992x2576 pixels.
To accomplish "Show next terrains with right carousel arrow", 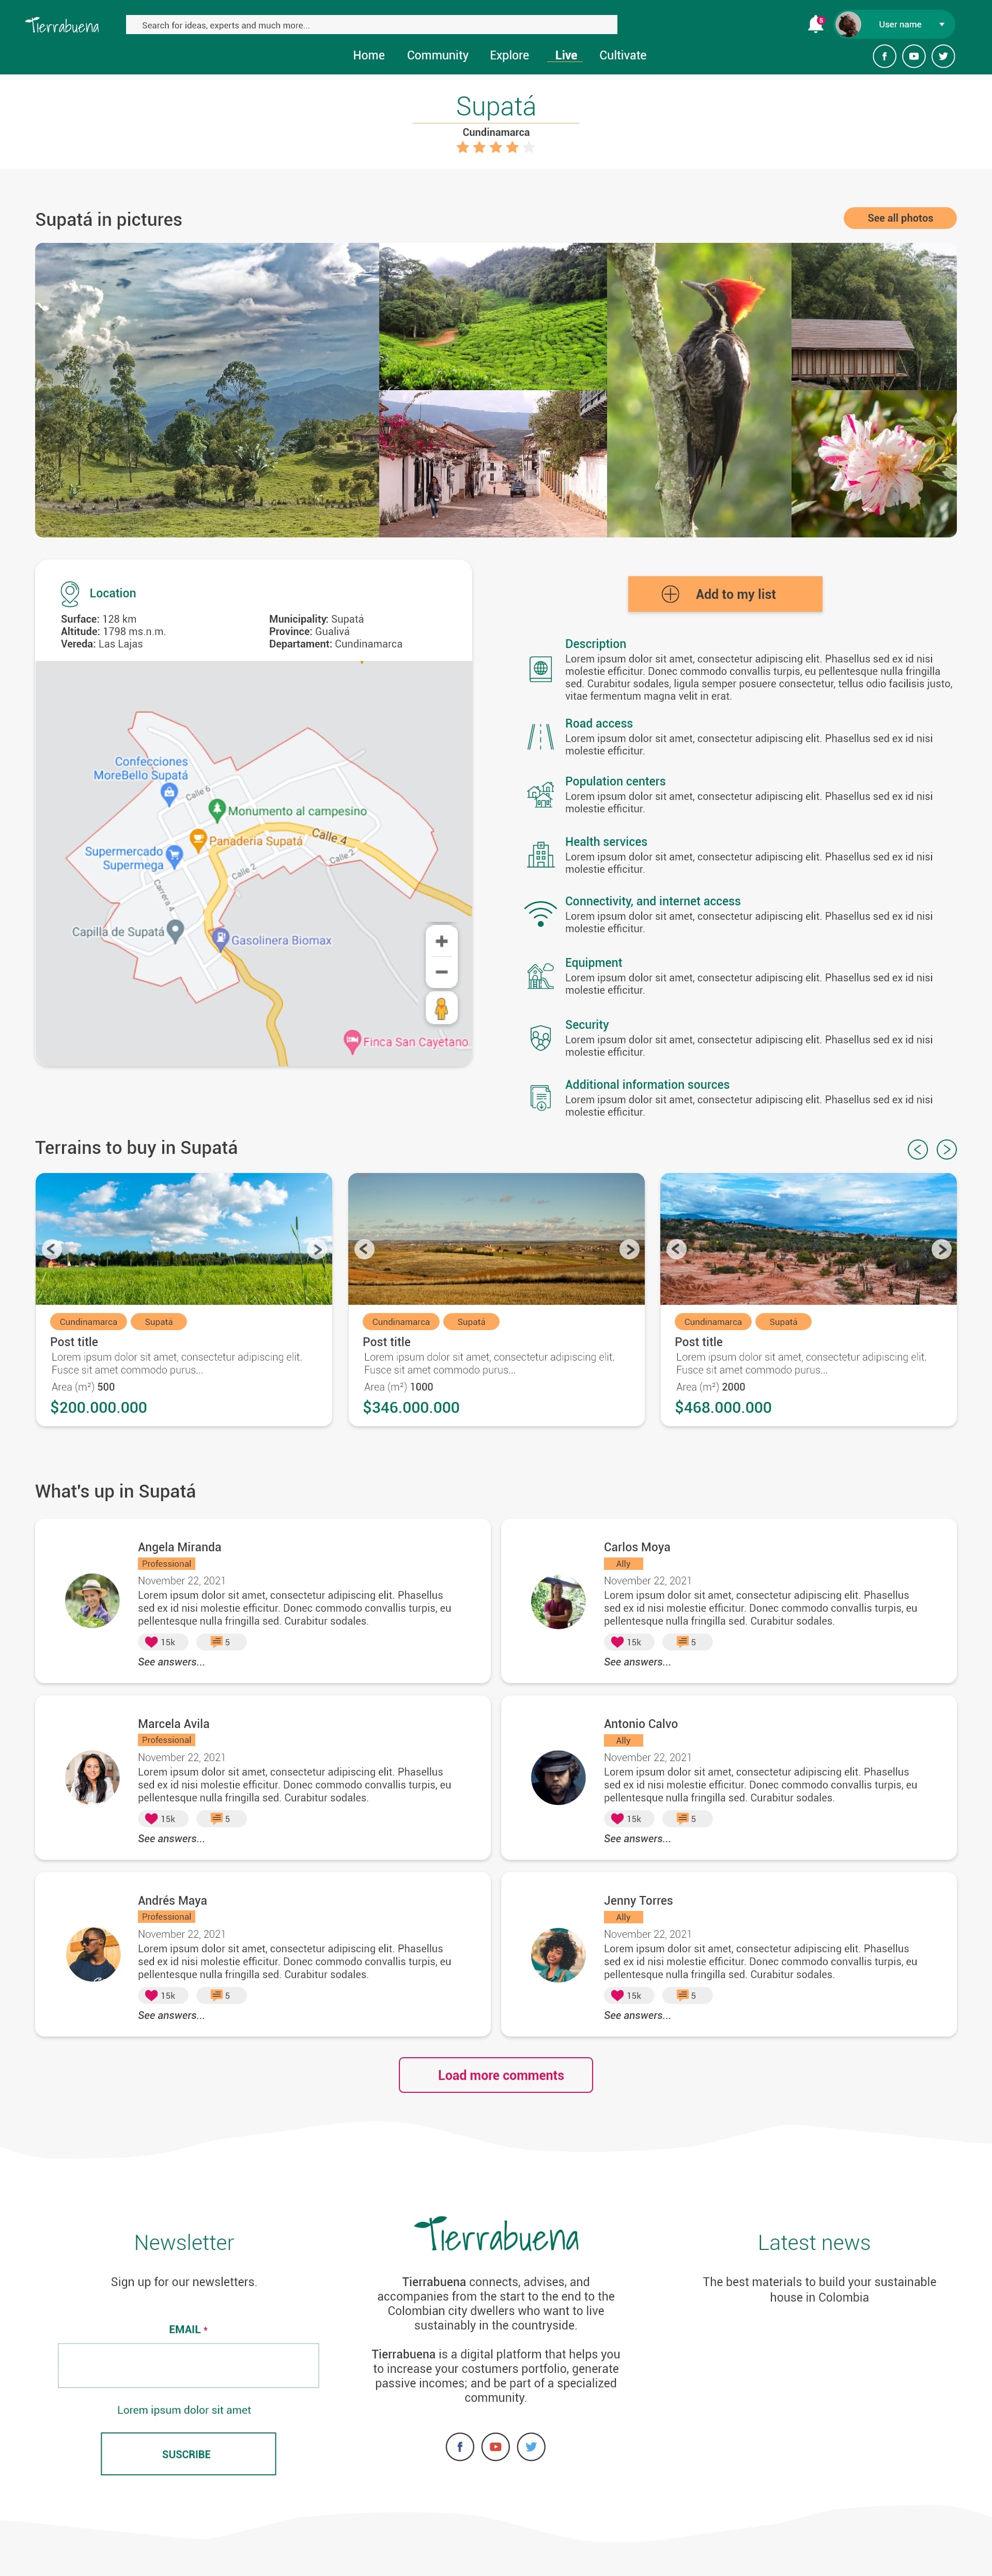I will click(946, 1149).
